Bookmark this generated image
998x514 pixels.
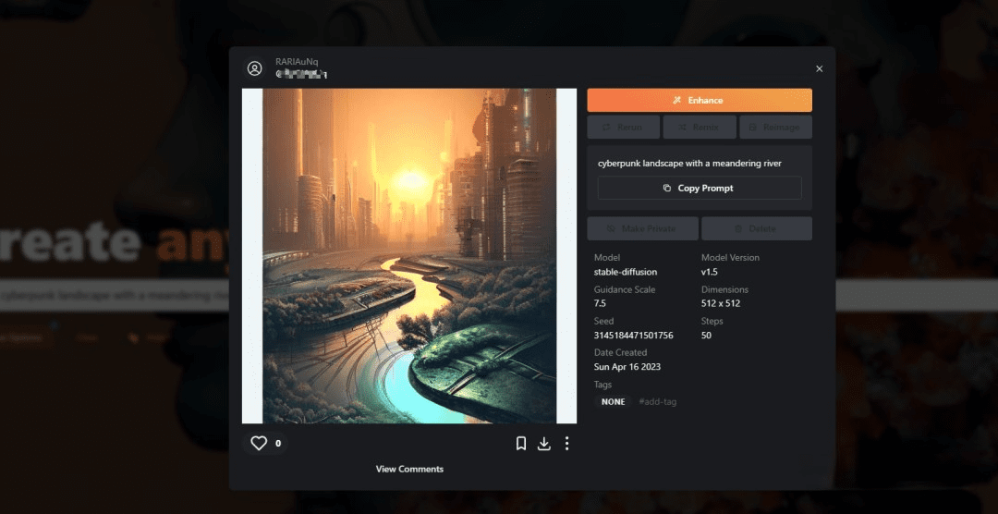click(521, 444)
